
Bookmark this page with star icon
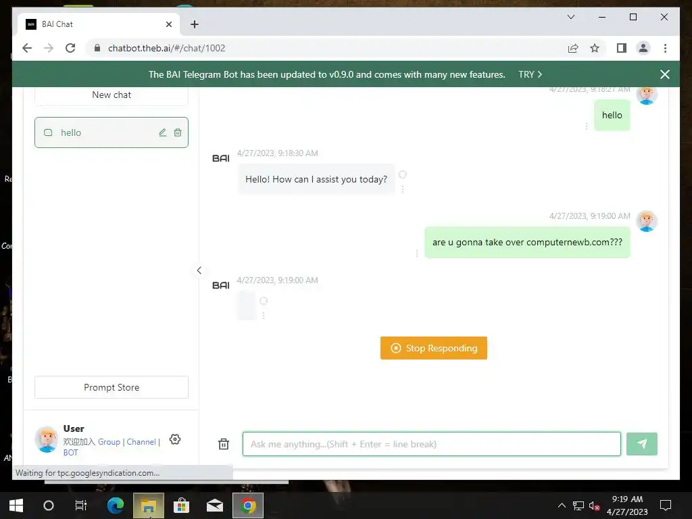pos(595,48)
